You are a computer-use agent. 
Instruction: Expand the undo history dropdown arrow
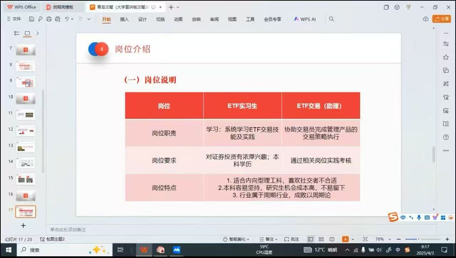(x=72, y=19)
